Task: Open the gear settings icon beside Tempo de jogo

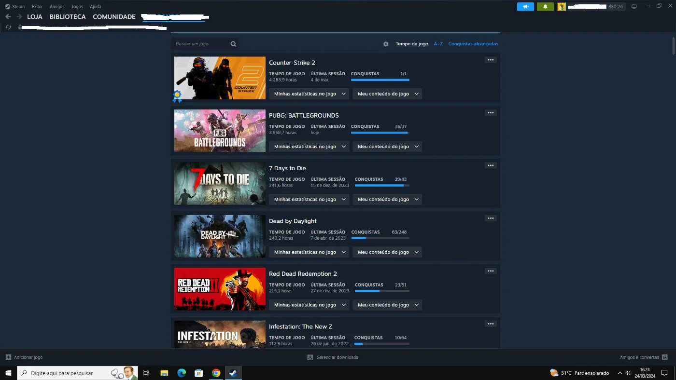Action: [386, 44]
